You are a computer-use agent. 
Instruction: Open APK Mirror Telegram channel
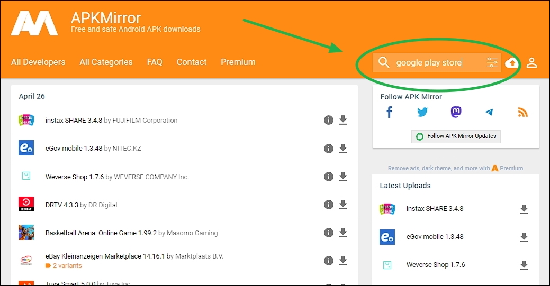click(489, 112)
